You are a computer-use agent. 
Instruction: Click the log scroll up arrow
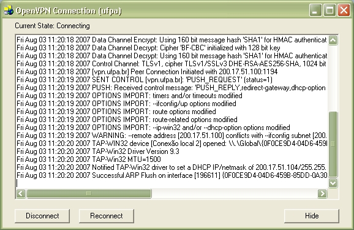(x=333, y=40)
